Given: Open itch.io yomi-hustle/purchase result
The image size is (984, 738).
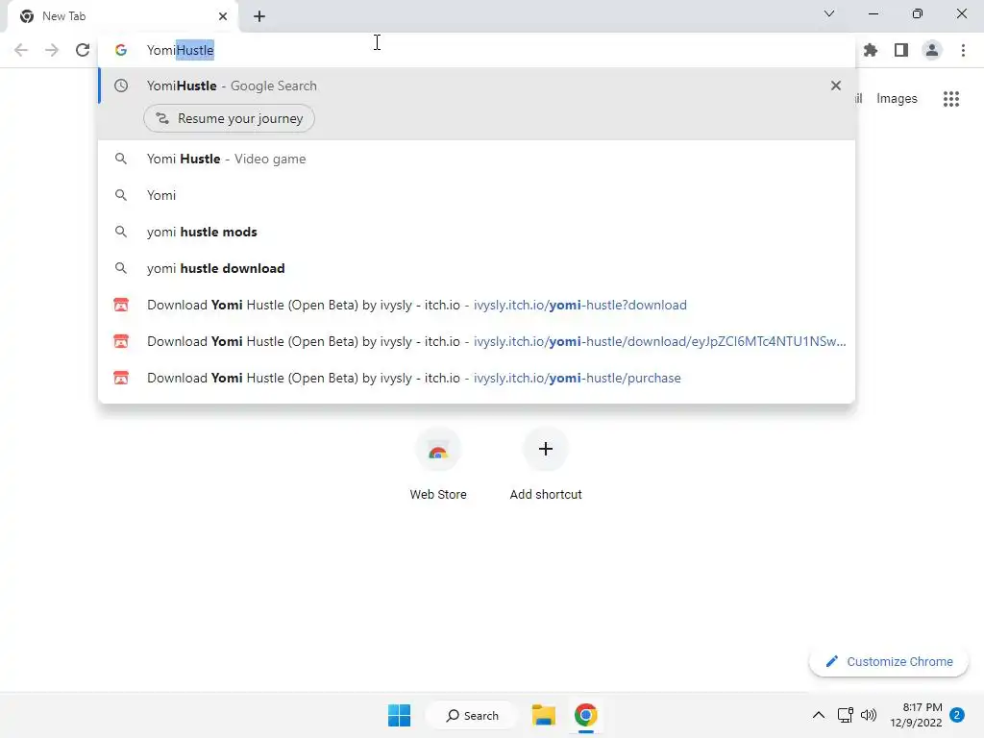Looking at the screenshot, I should pos(477,378).
